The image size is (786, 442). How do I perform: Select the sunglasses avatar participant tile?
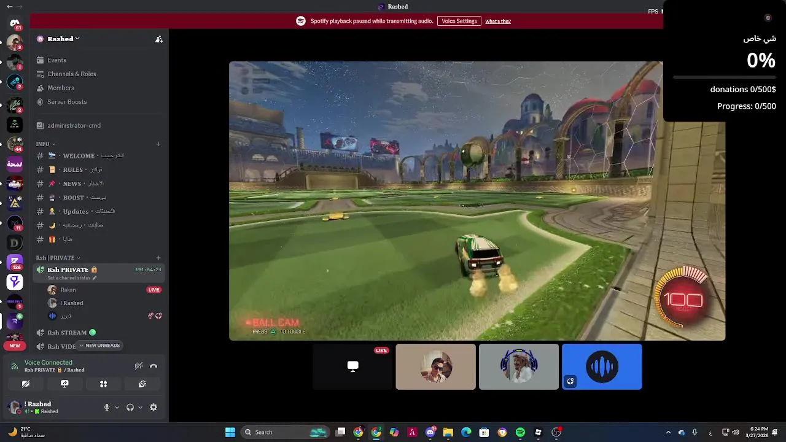(x=435, y=366)
